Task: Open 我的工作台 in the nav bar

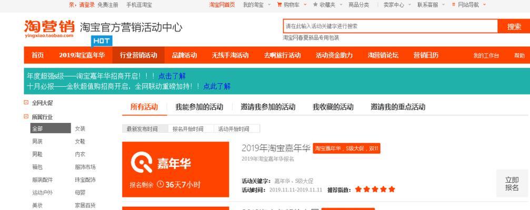Action: coord(486,56)
